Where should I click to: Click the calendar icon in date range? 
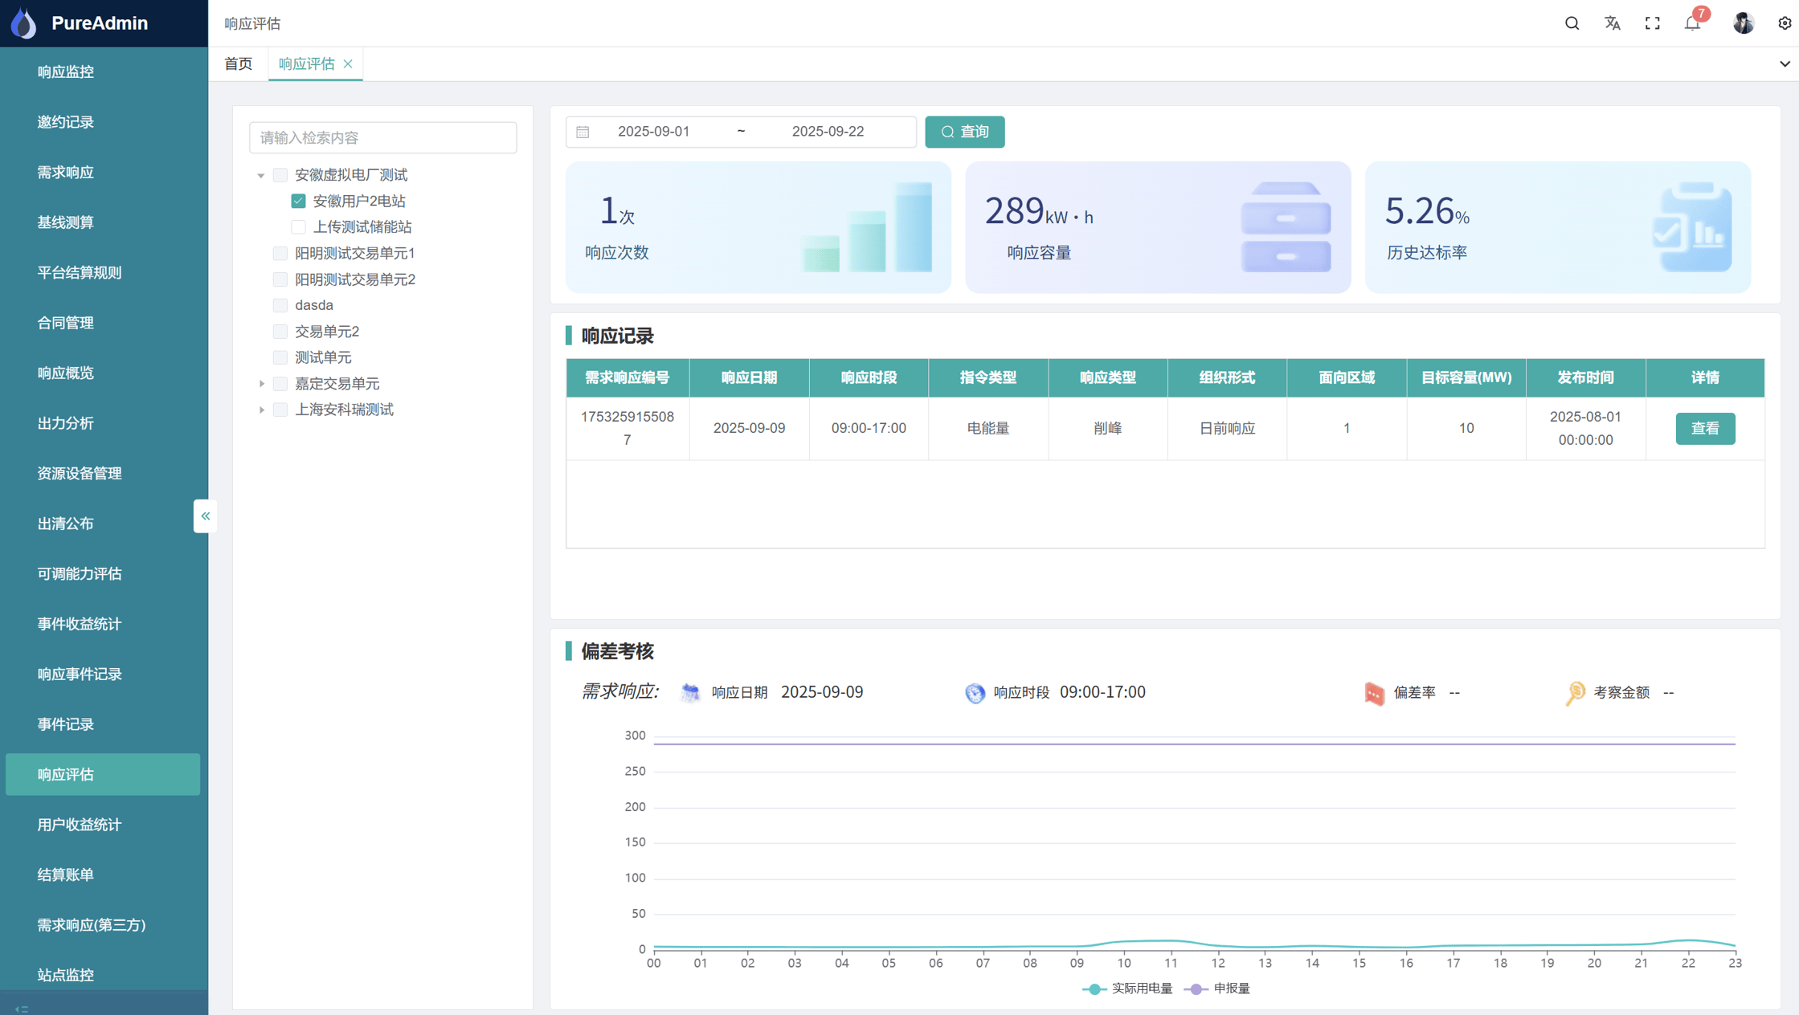pyautogui.click(x=583, y=132)
